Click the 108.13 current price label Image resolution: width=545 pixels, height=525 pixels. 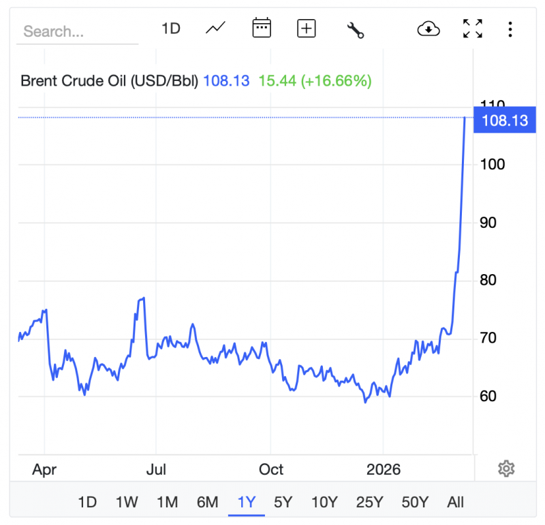point(505,121)
